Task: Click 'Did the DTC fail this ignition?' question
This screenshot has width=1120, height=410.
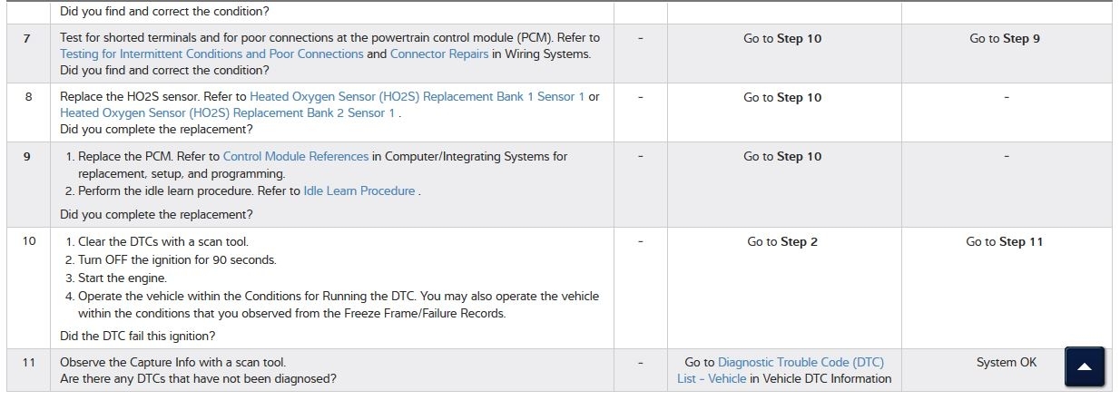Action: [137, 336]
